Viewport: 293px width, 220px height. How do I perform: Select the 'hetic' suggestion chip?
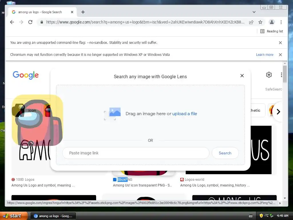pos(258,110)
